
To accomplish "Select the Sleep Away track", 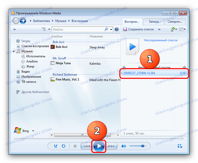I will pyautogui.click(x=97, y=47).
